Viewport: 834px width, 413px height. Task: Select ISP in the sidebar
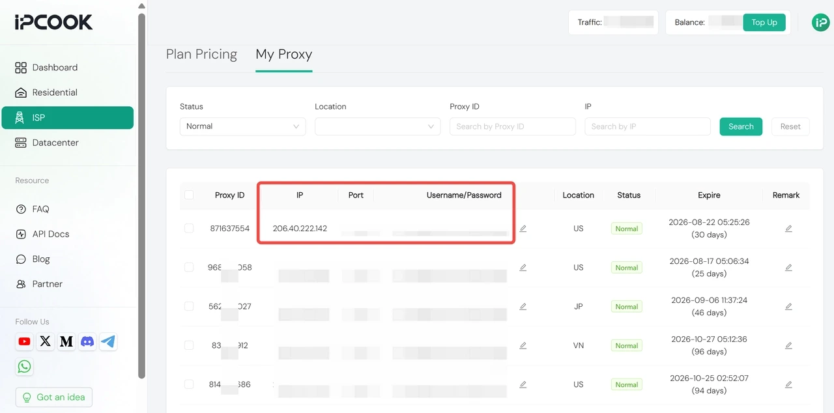click(x=68, y=118)
